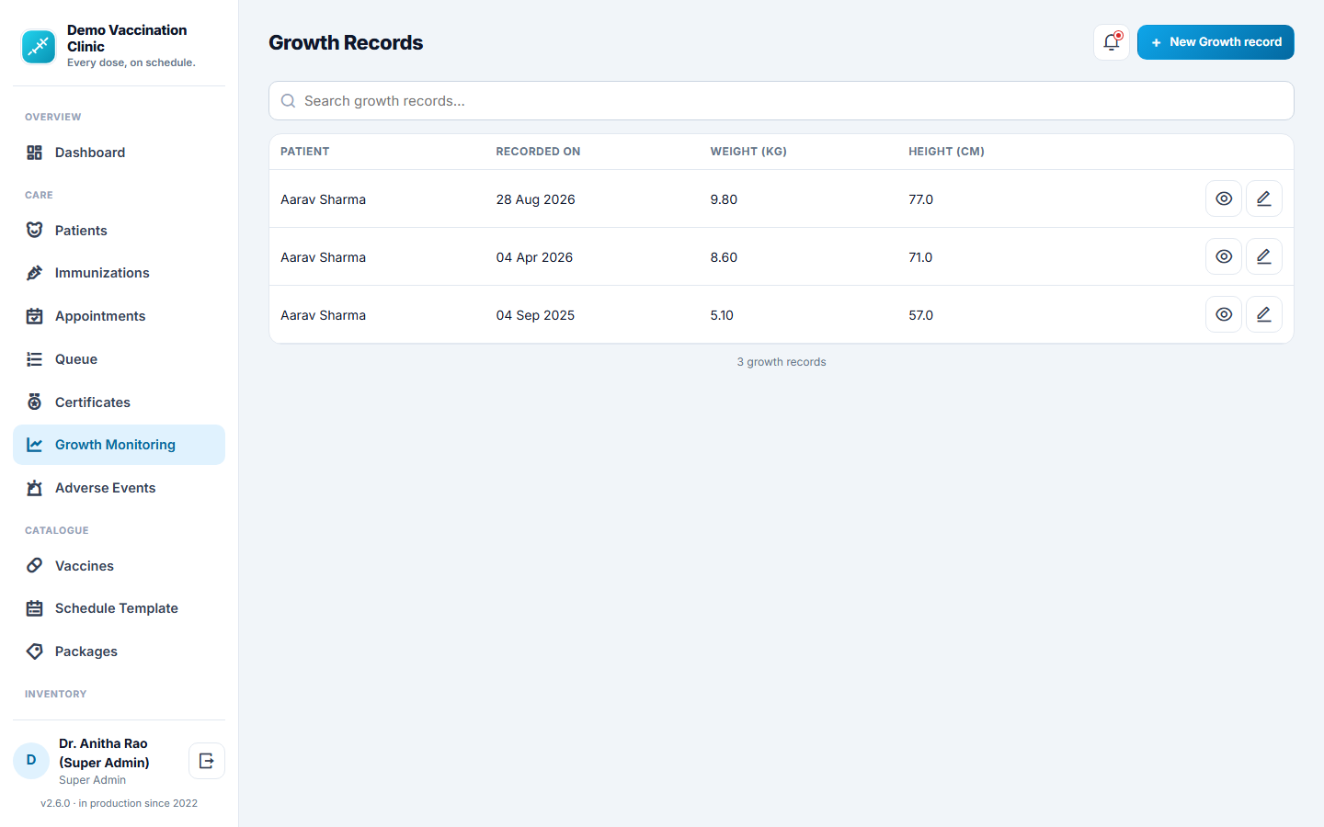Click the weight value 8.60
Screen dimensions: 1324x827
point(724,257)
